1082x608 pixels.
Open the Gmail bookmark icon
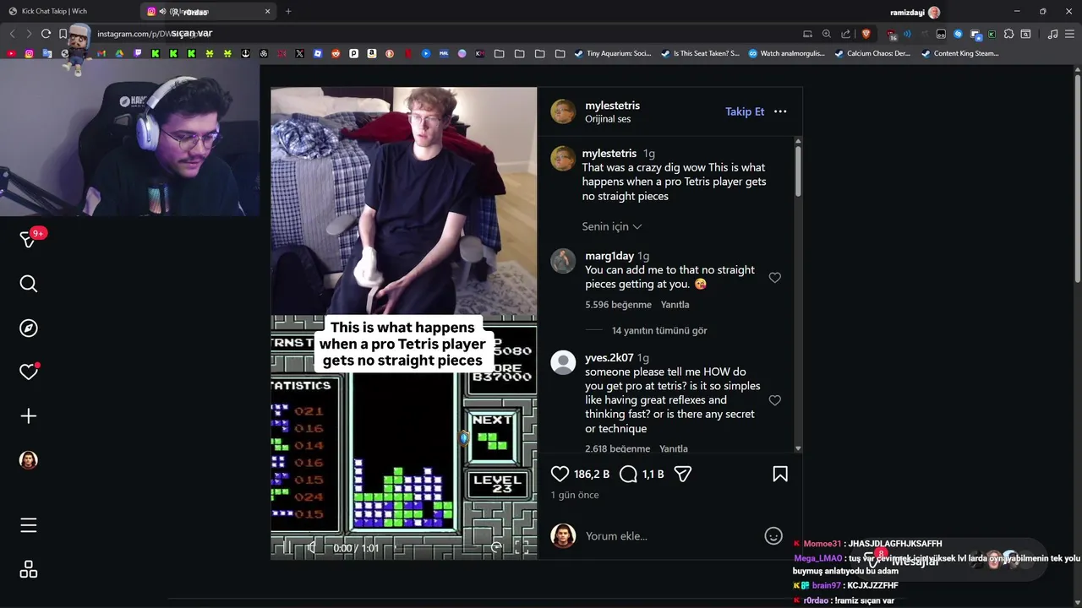[101, 53]
